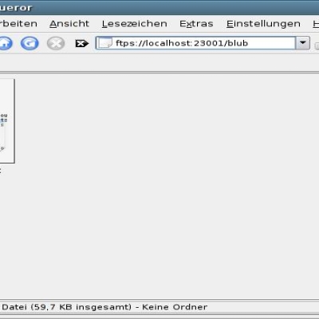This screenshot has height=319, width=319.
Task: Open the Ansicht menu
Action: coord(69,24)
